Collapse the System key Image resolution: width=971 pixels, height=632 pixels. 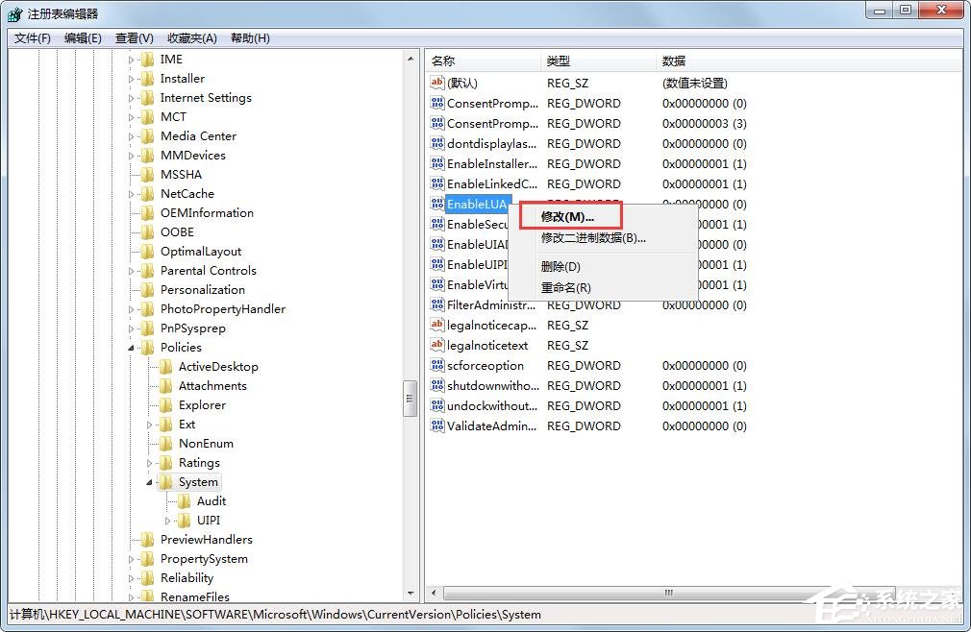coord(149,481)
